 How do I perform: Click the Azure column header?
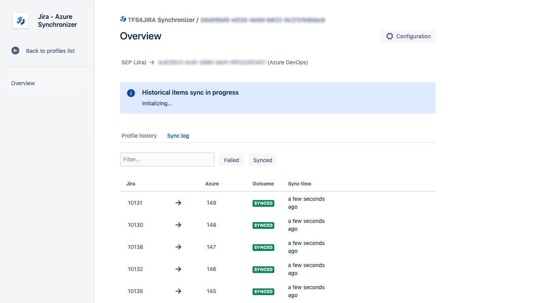[x=212, y=184]
